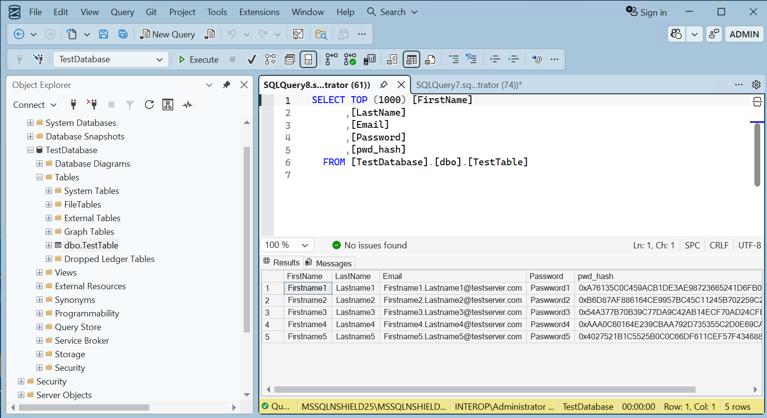Click the Password2 cell in results

tap(550, 300)
